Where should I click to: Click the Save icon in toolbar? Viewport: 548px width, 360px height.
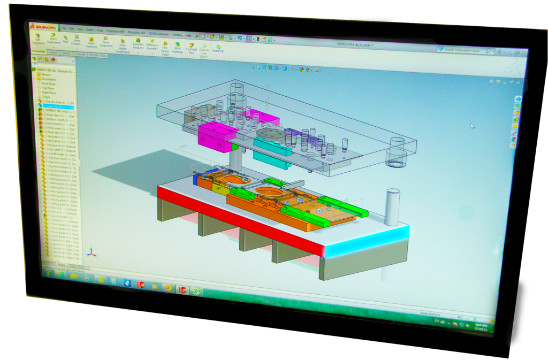pos(221,37)
